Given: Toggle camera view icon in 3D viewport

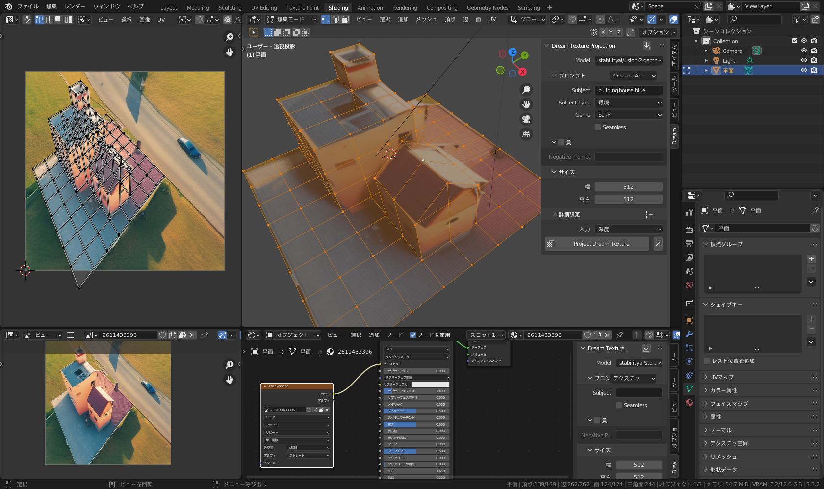Looking at the screenshot, I should click(526, 119).
